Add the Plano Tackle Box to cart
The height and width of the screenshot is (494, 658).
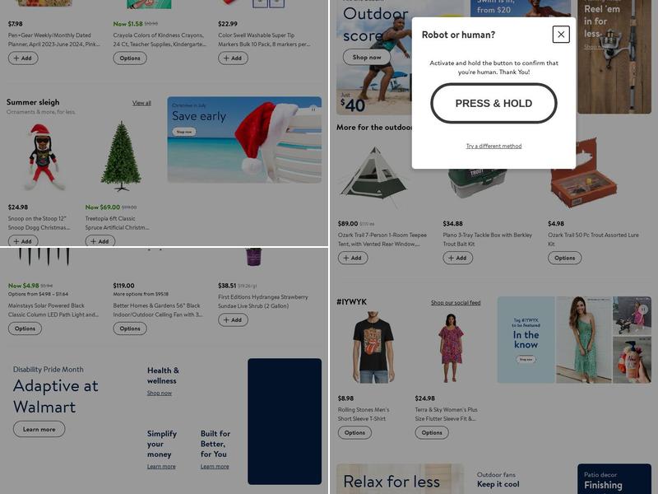coord(458,258)
